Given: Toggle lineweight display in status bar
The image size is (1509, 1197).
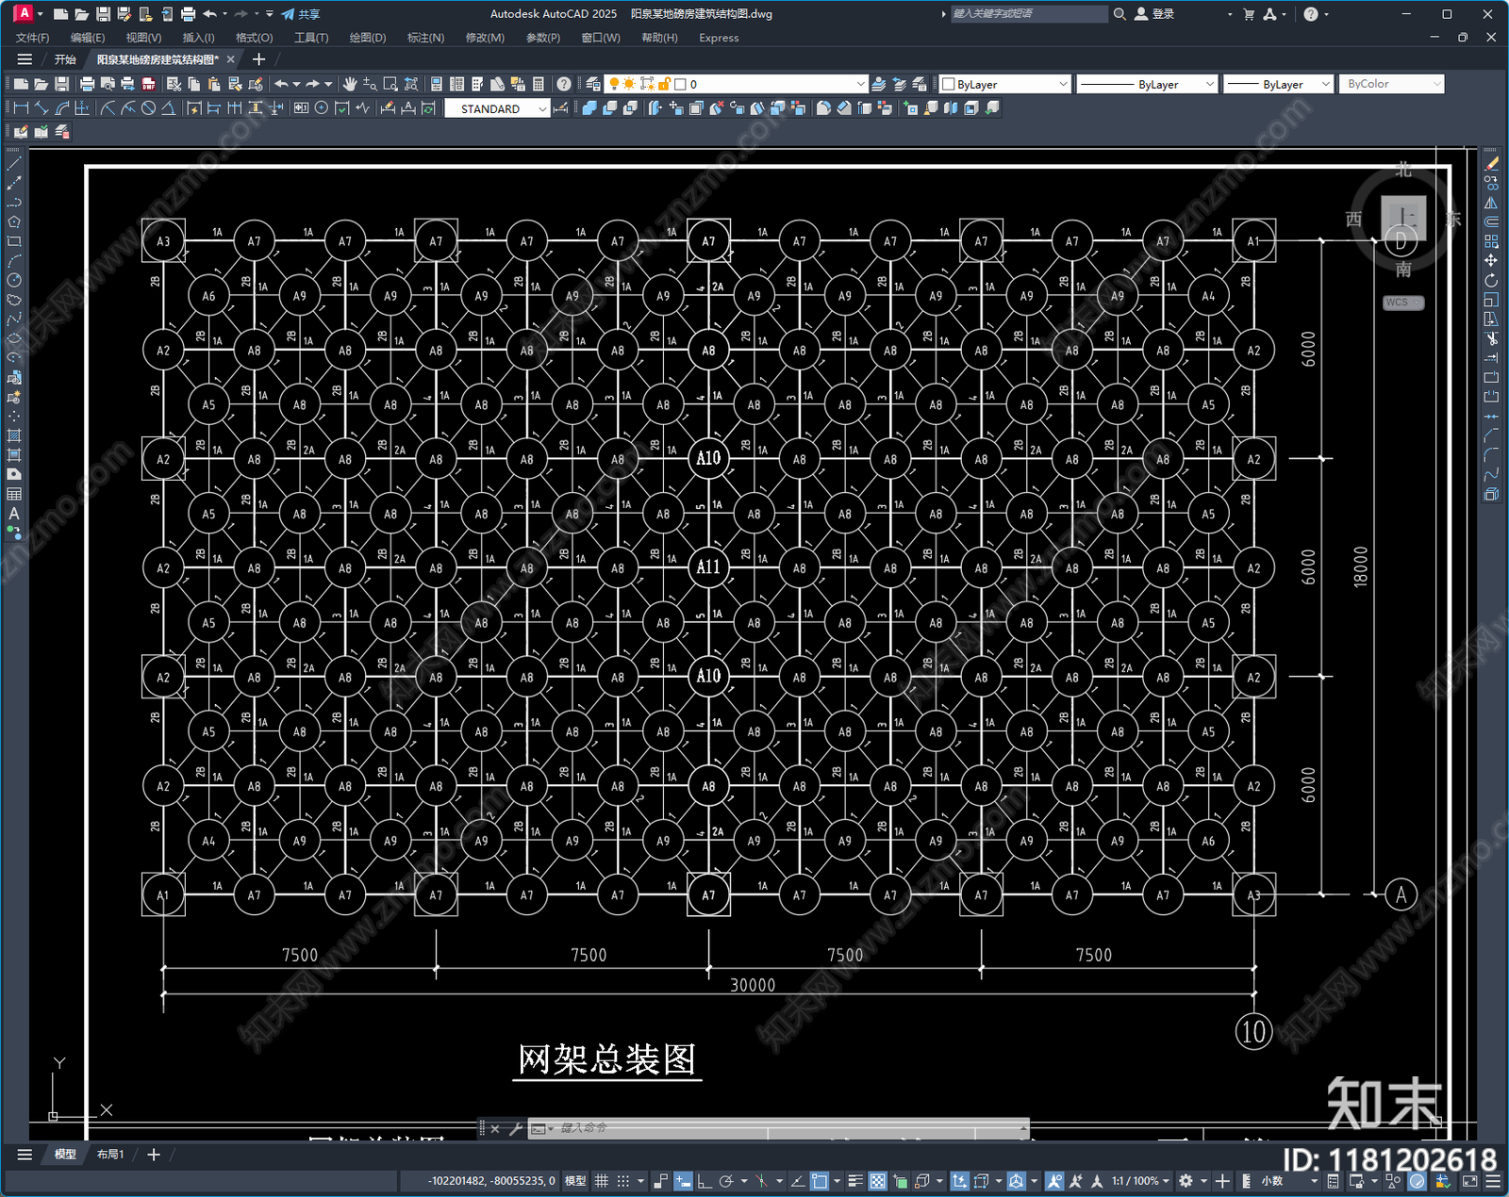Looking at the screenshot, I should coord(855,1181).
